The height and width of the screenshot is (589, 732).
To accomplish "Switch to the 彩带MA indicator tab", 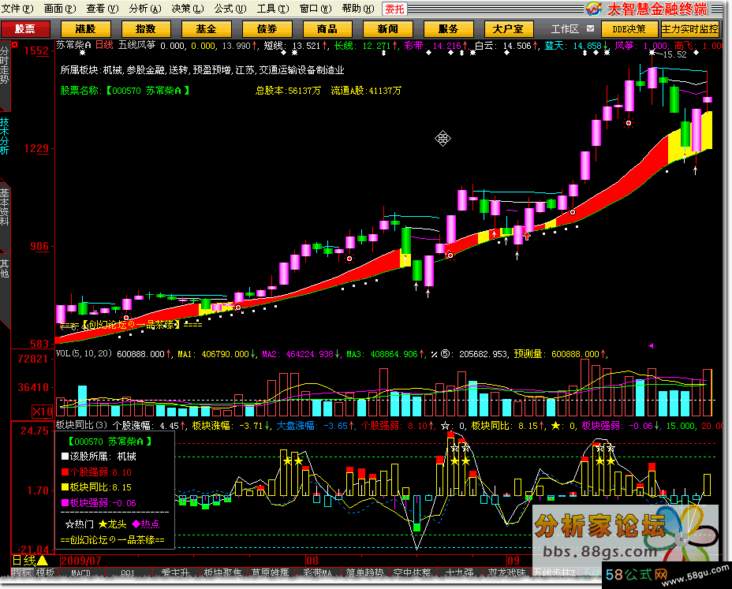I will (317, 572).
